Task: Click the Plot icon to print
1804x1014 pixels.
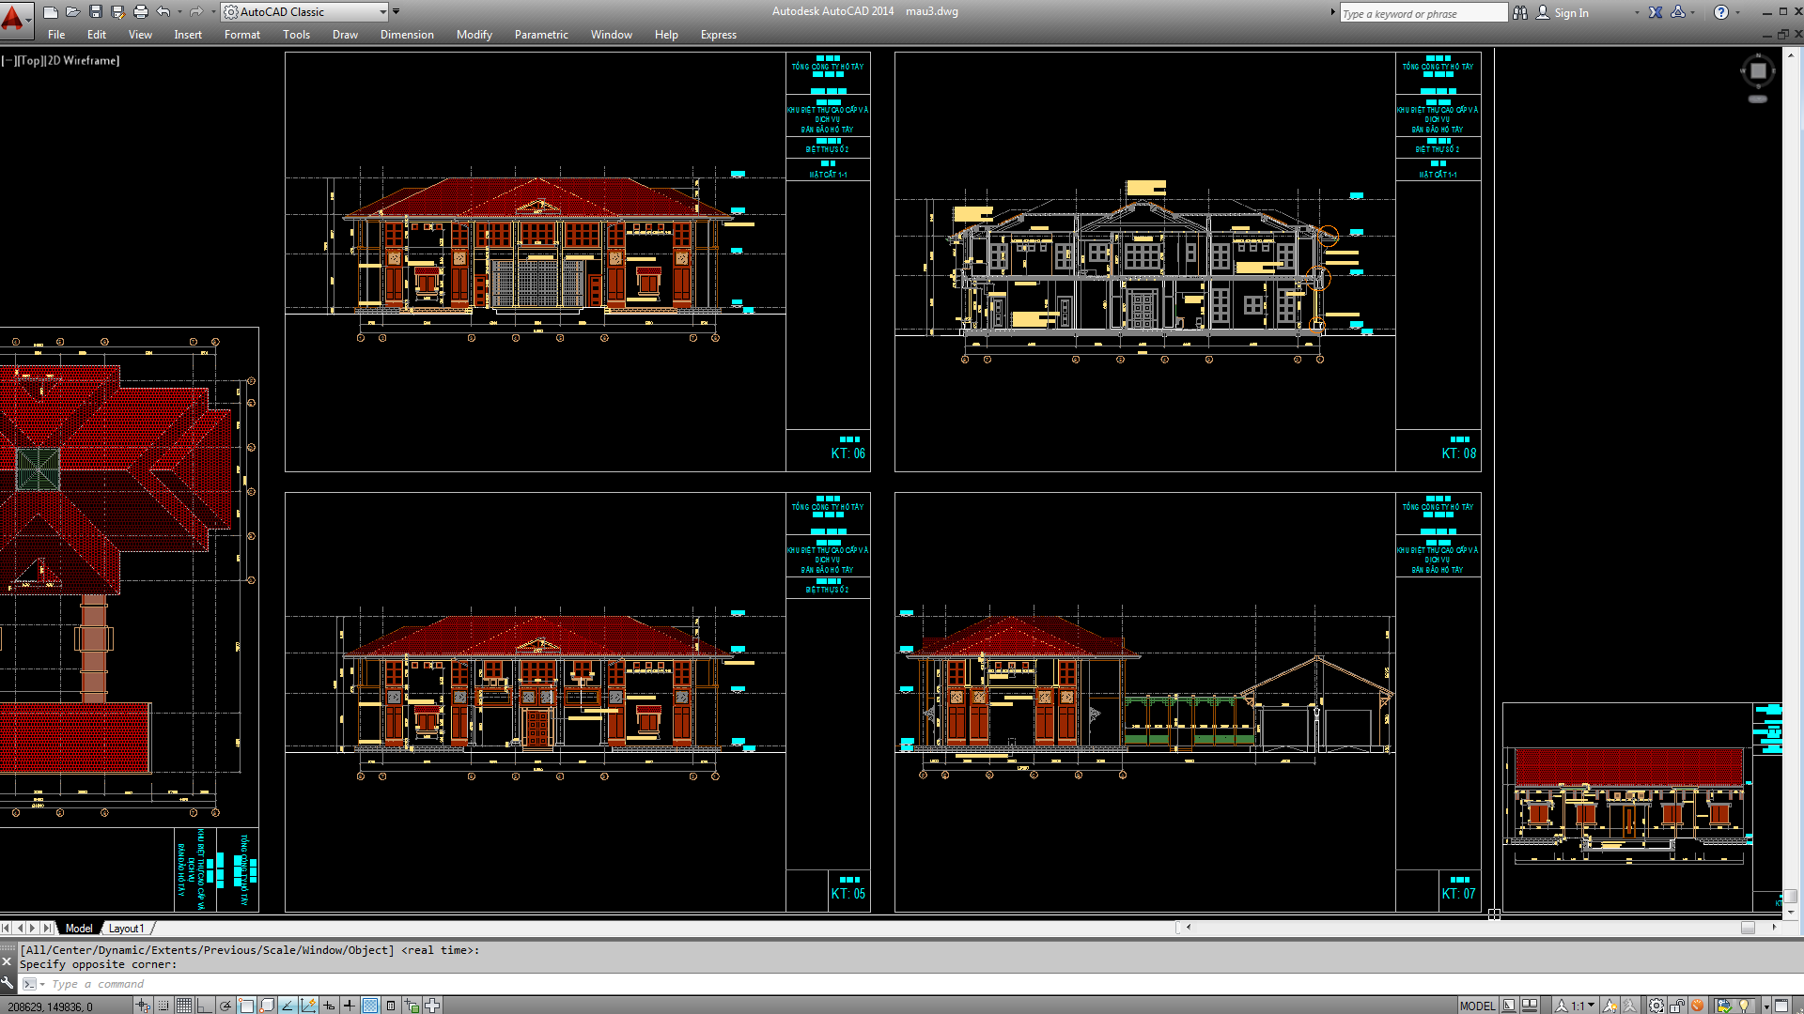Action: pyautogui.click(x=139, y=11)
